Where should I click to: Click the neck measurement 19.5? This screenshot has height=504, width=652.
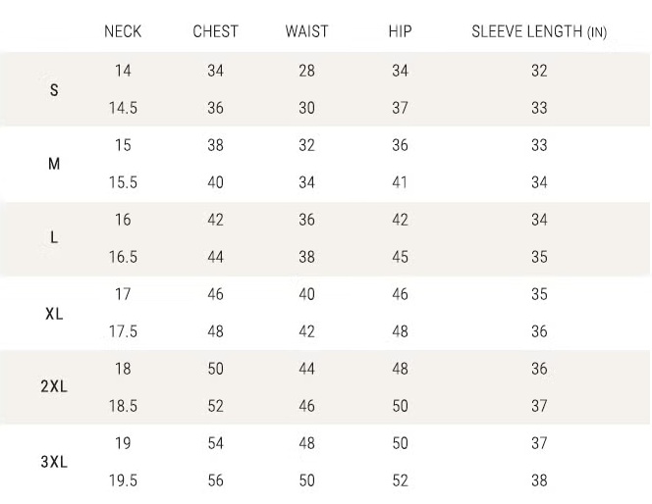coord(123,480)
